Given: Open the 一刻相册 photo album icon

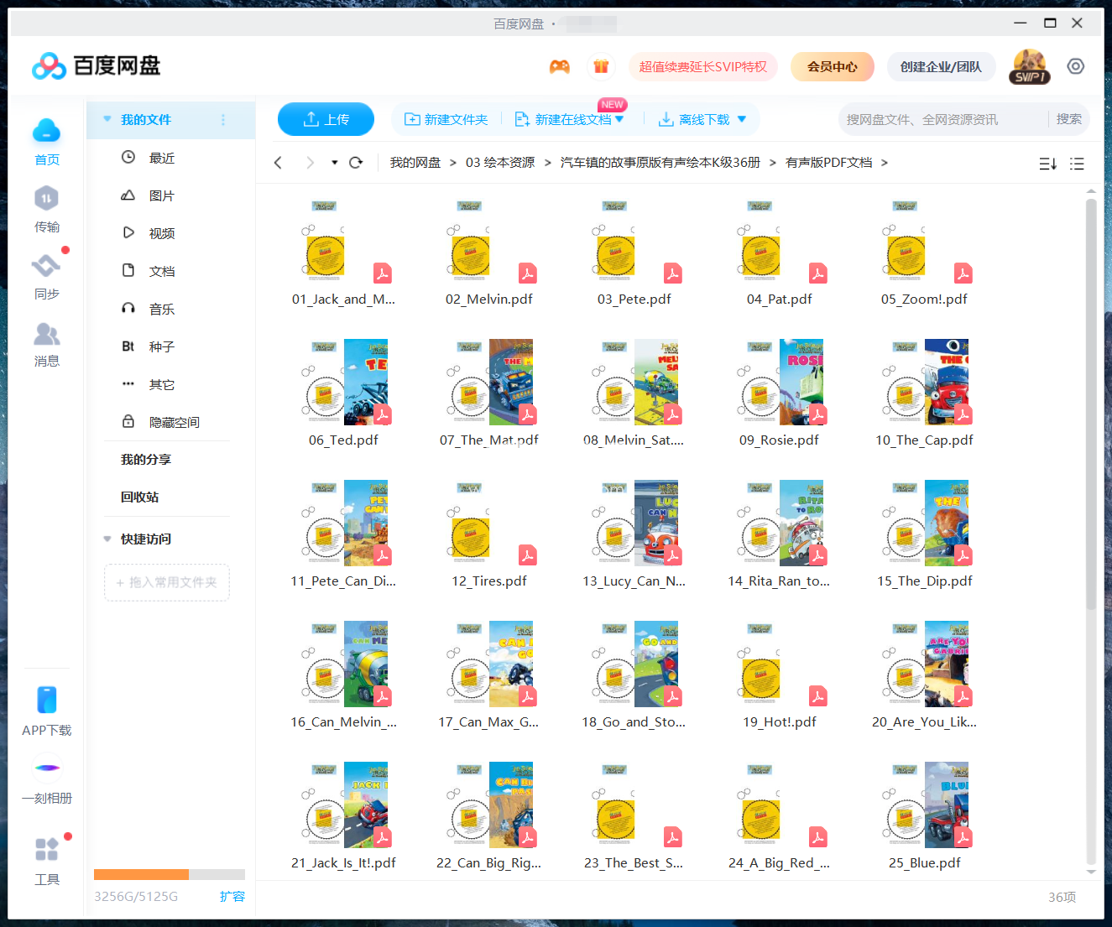Looking at the screenshot, I should (47, 768).
